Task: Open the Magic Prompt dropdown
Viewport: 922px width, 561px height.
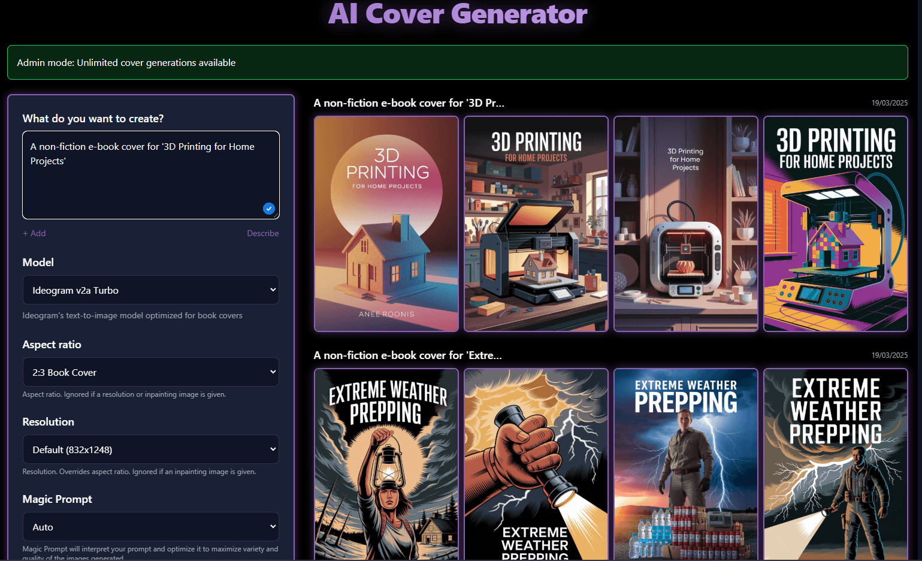Action: pos(150,526)
